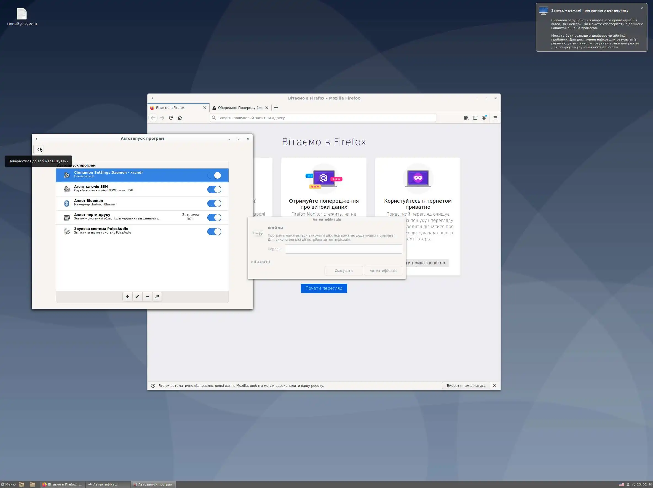Open Firefox hamburger menu
Viewport: 653px width, 488px height.
click(495, 118)
